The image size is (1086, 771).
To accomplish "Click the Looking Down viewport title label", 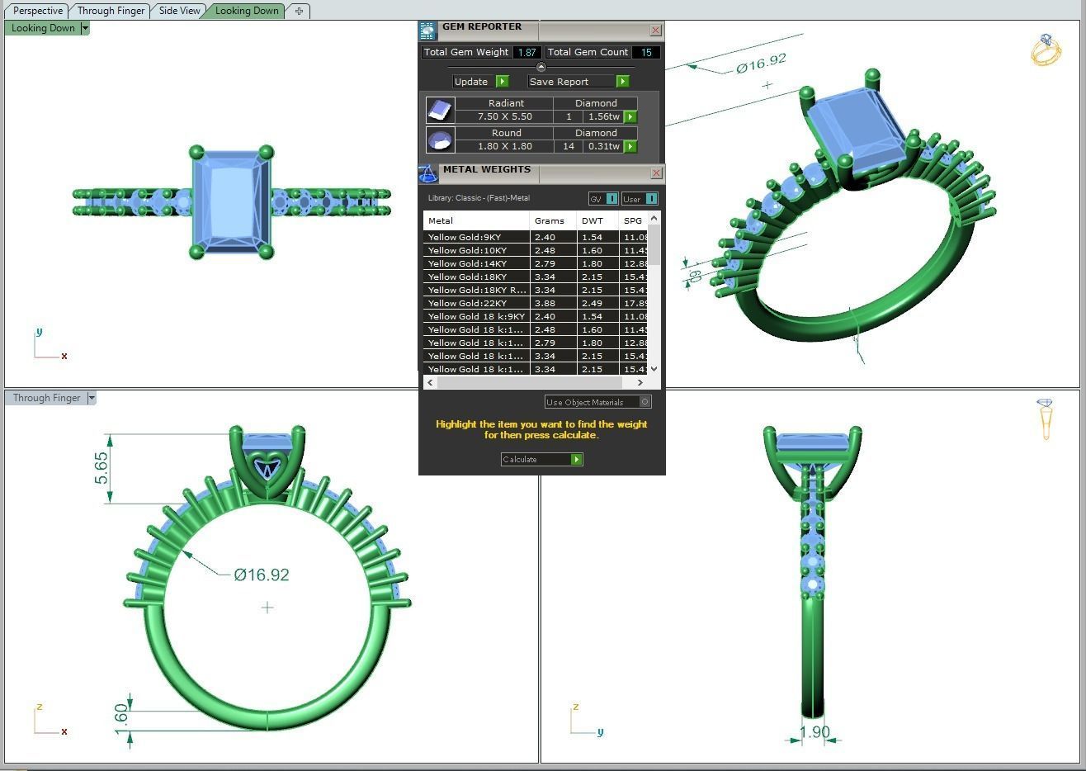I will tap(43, 28).
